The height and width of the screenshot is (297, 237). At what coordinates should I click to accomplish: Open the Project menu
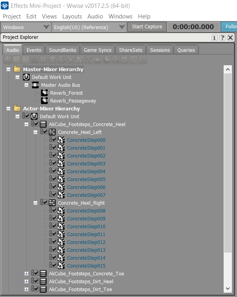click(x=12, y=16)
